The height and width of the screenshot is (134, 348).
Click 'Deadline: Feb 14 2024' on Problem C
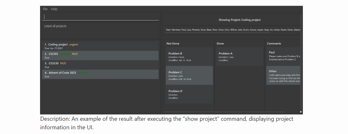point(180,79)
